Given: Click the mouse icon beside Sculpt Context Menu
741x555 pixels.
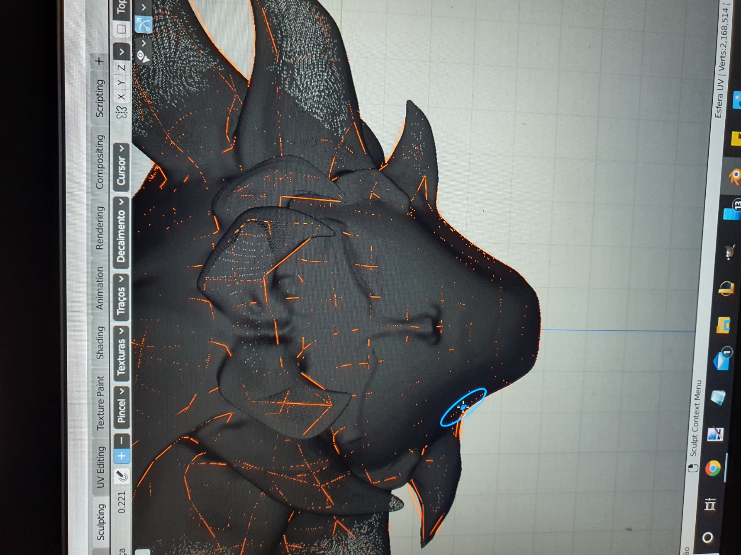Looking at the screenshot, I should (x=692, y=468).
